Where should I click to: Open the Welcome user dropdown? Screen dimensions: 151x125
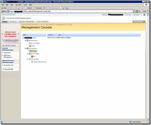coord(113,15)
